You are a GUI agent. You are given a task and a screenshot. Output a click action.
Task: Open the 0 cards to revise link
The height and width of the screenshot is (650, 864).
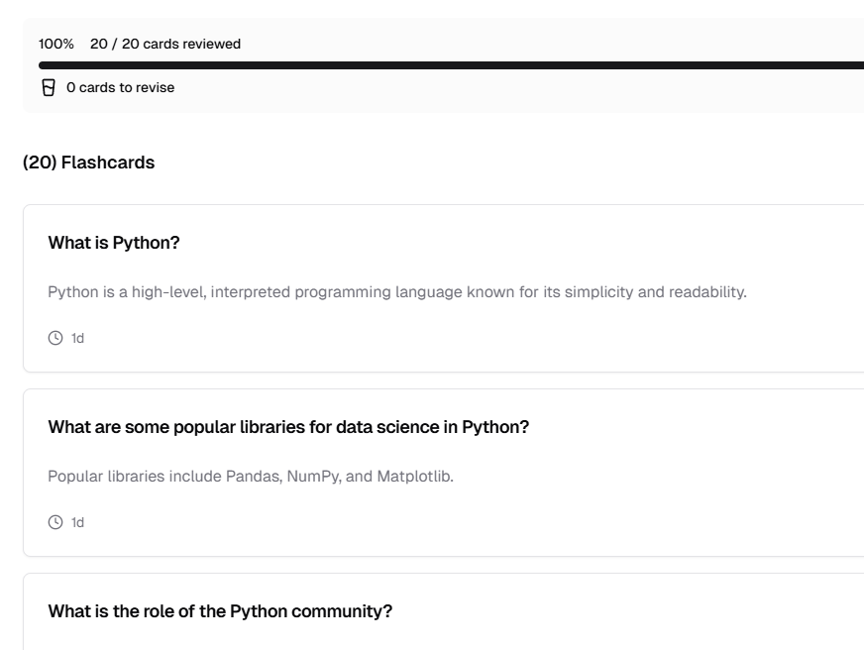[x=120, y=88]
